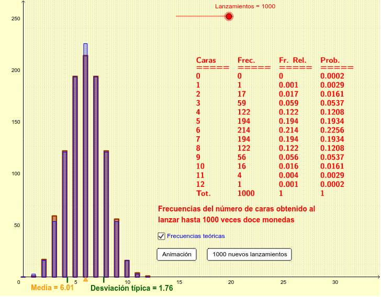
Task: Click the x-axis label 15
Action: tap(179, 282)
